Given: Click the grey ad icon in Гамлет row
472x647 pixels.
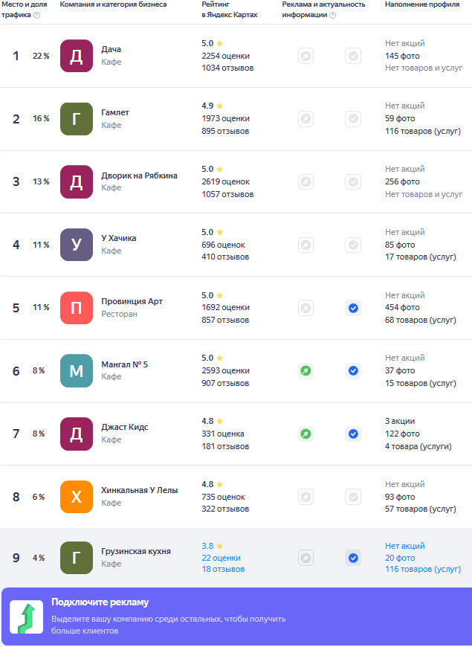Looking at the screenshot, I should (x=305, y=119).
